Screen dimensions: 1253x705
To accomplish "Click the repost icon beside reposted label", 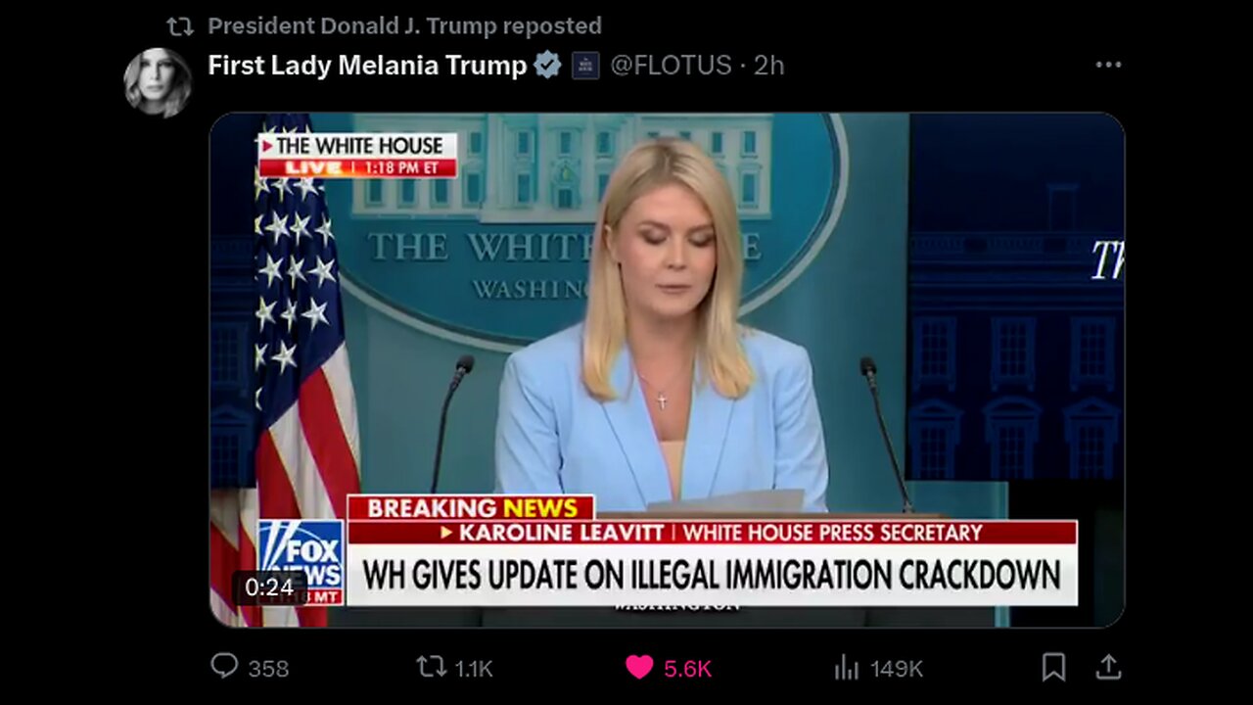I will (179, 26).
